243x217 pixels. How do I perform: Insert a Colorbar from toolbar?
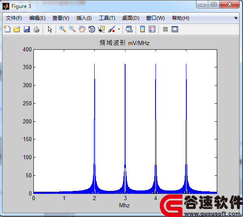(x=142, y=29)
